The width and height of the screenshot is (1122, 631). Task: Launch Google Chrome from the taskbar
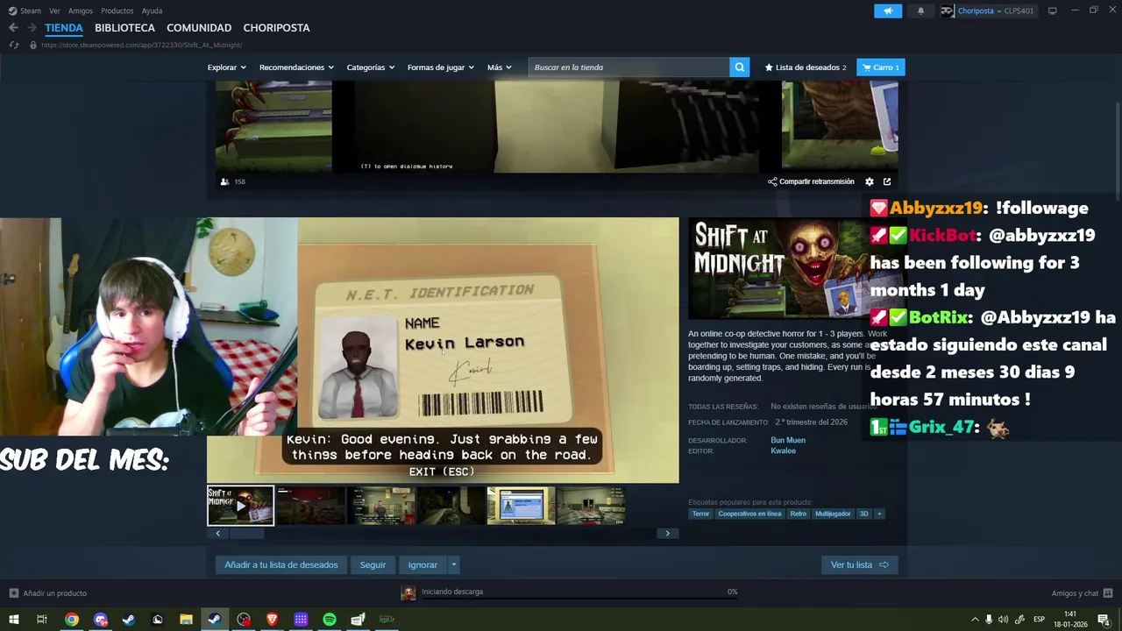click(x=72, y=620)
